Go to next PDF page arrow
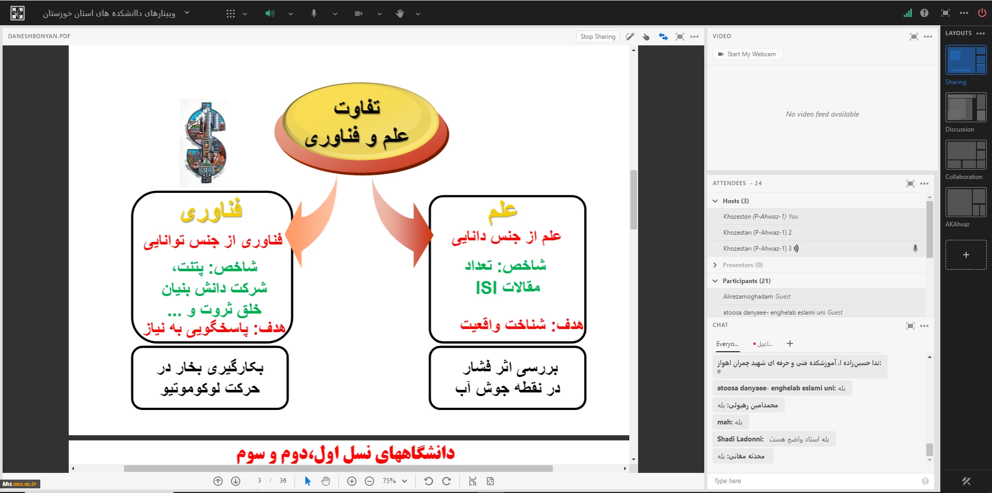 (236, 481)
